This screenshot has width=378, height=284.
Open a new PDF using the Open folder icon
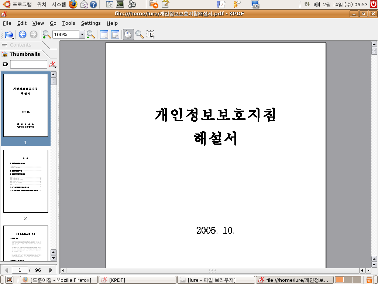(9, 34)
